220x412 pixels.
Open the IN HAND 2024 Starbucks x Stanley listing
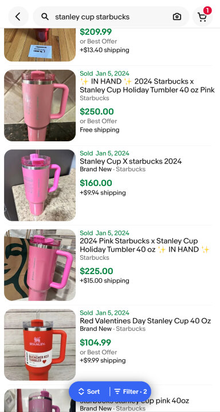tap(147, 86)
